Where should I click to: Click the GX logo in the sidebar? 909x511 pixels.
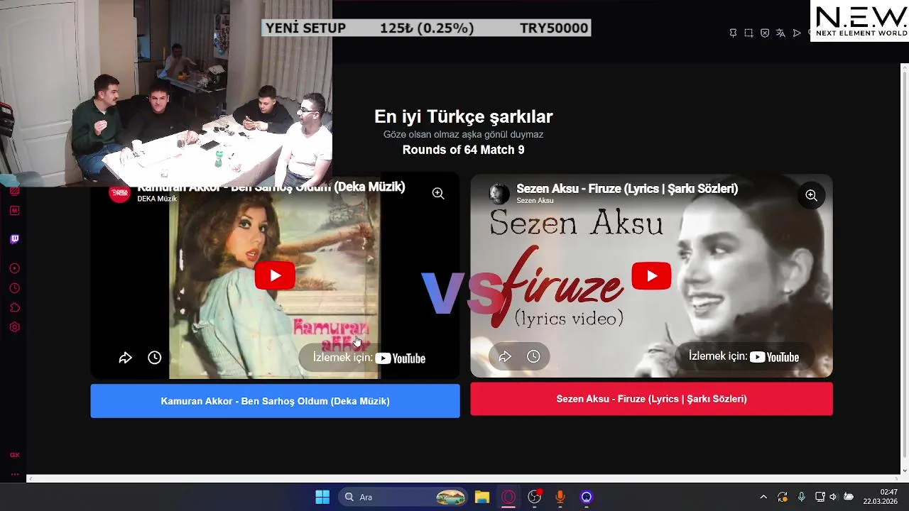point(14,455)
